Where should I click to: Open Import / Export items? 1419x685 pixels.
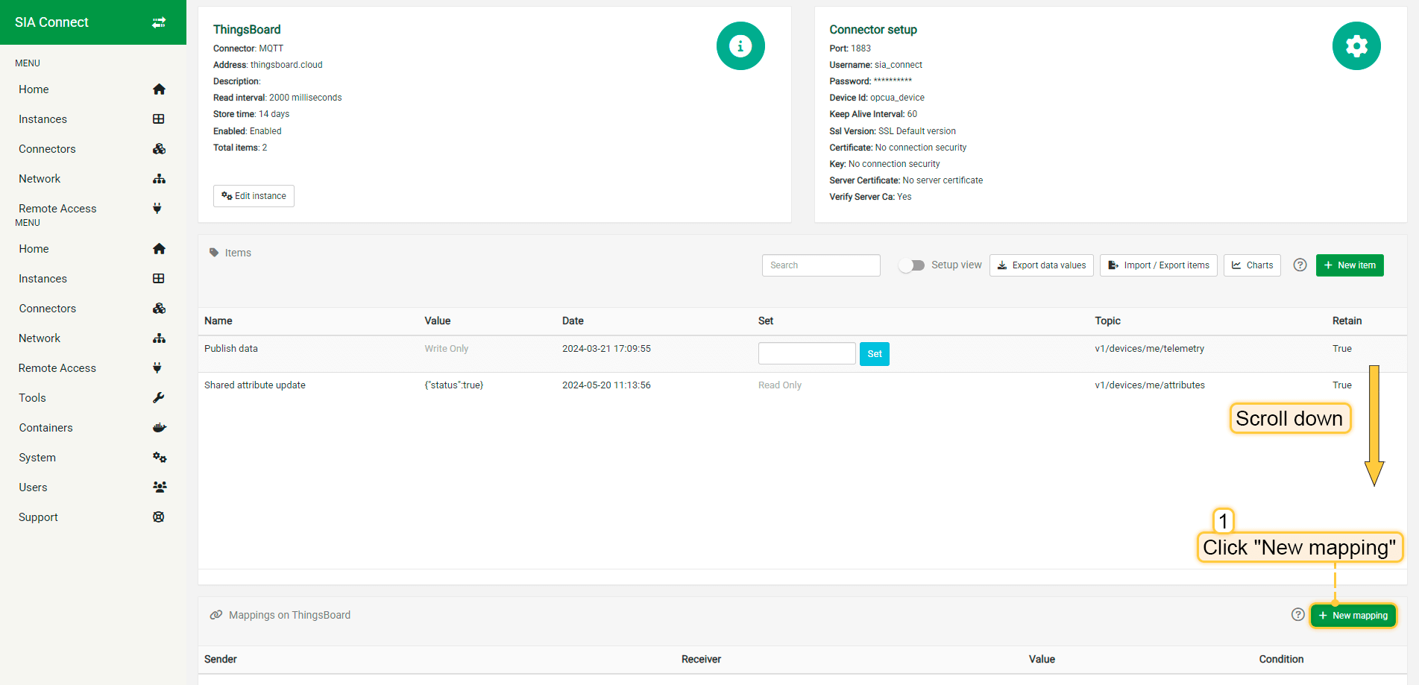pos(1158,265)
